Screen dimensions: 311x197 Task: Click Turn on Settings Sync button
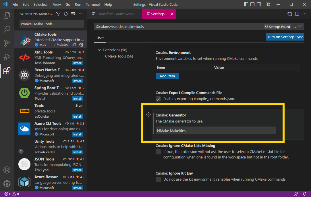[285, 37]
